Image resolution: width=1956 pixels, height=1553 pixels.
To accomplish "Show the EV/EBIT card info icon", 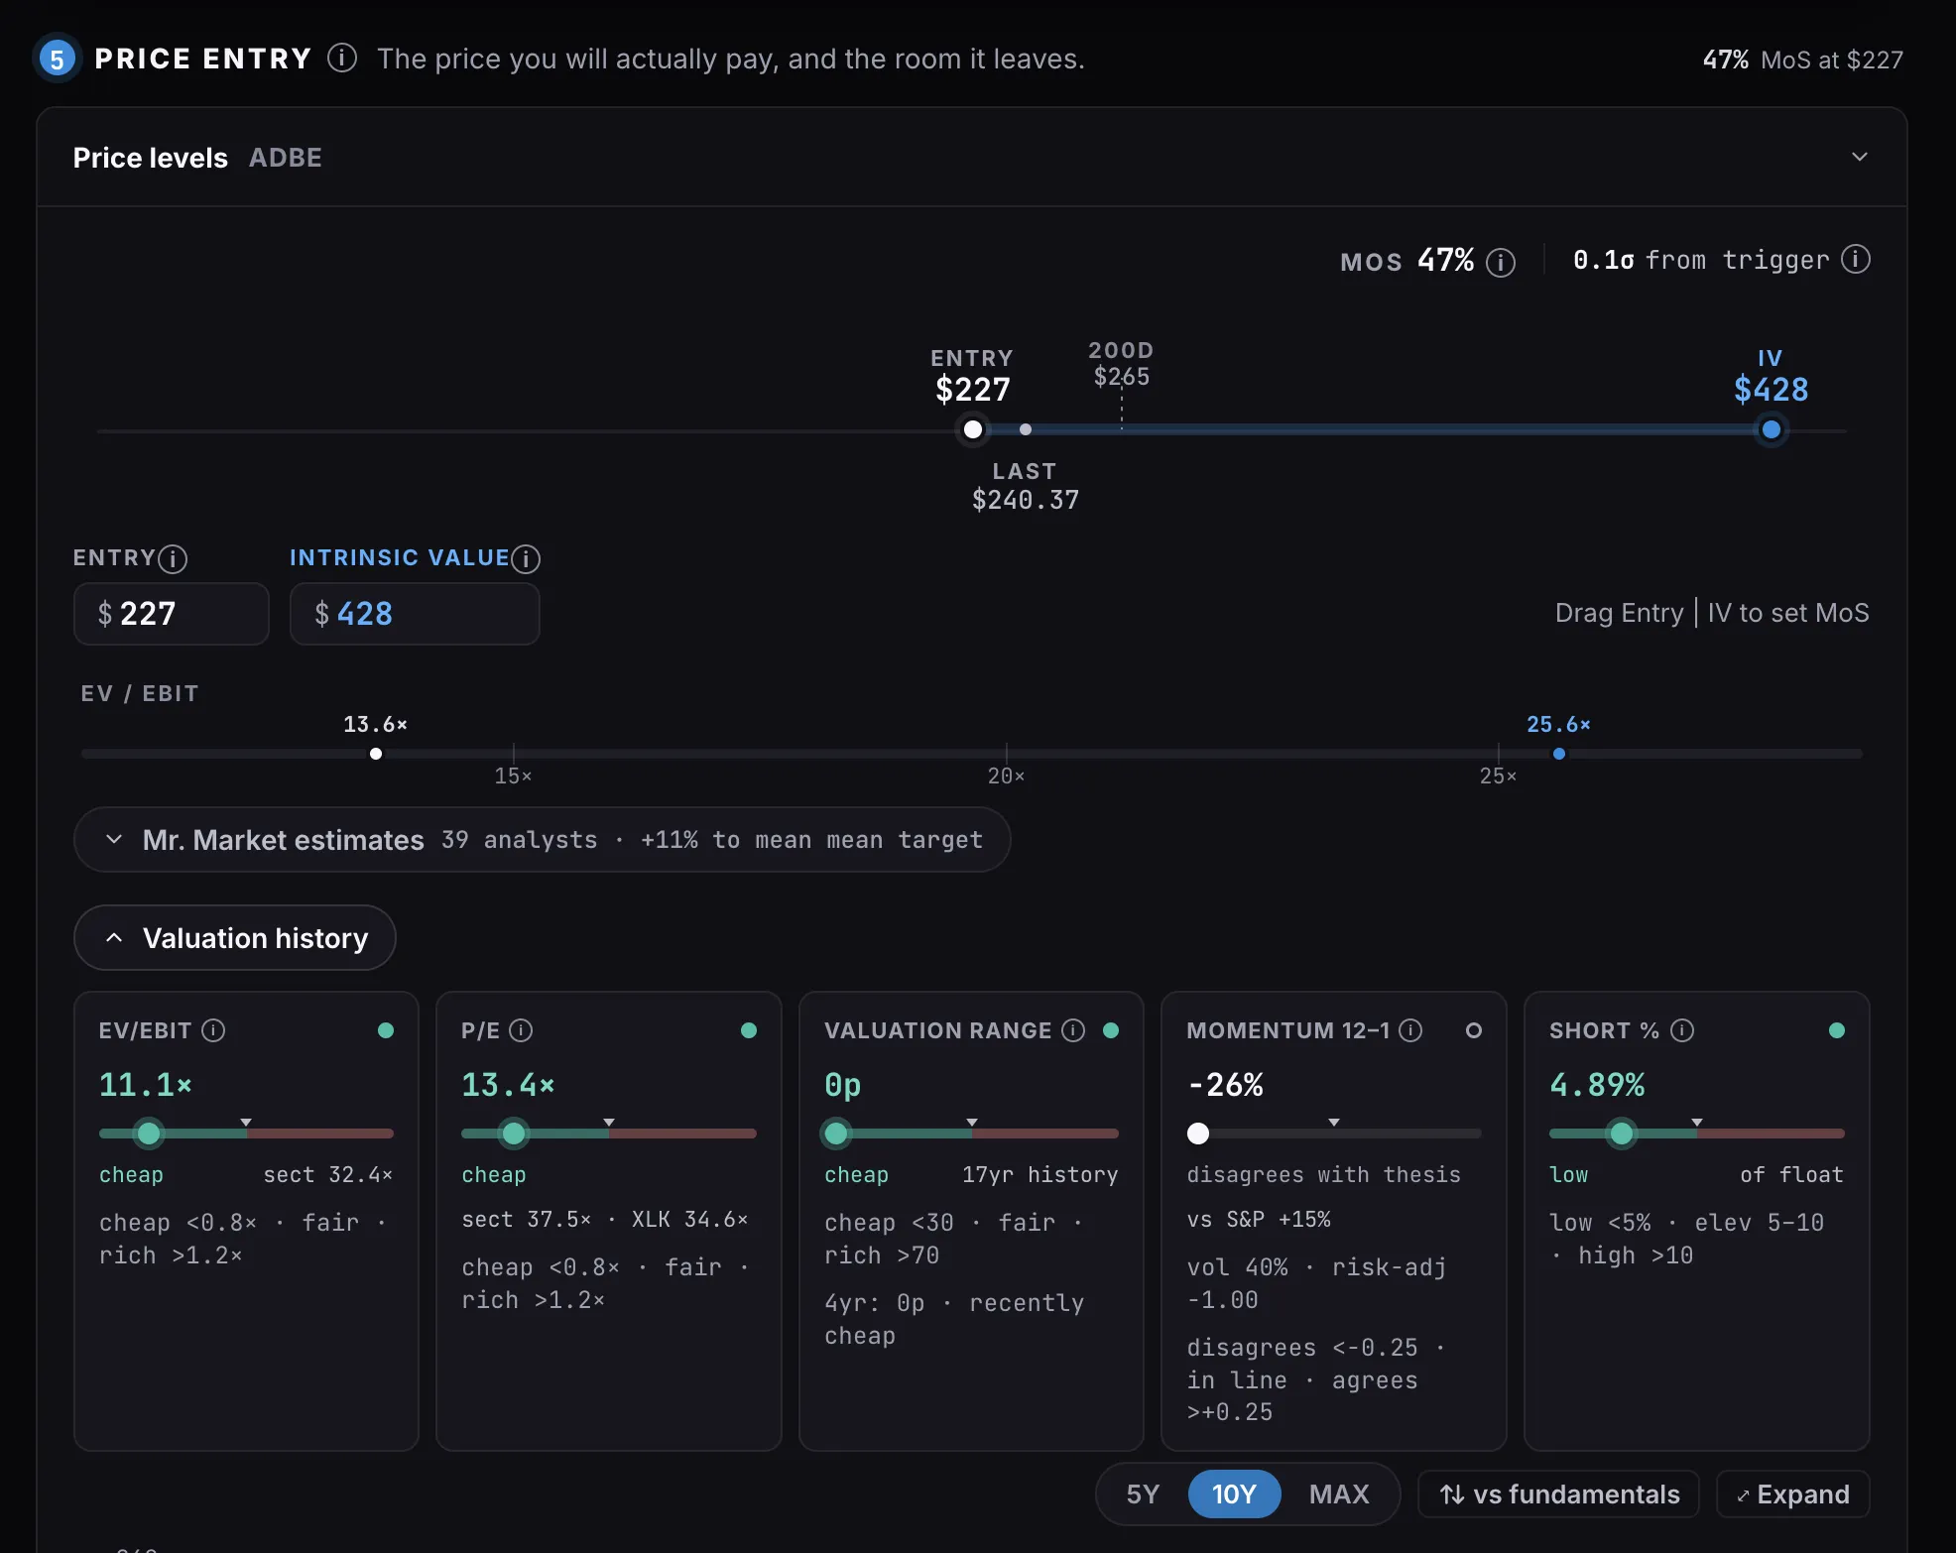I will (213, 1030).
